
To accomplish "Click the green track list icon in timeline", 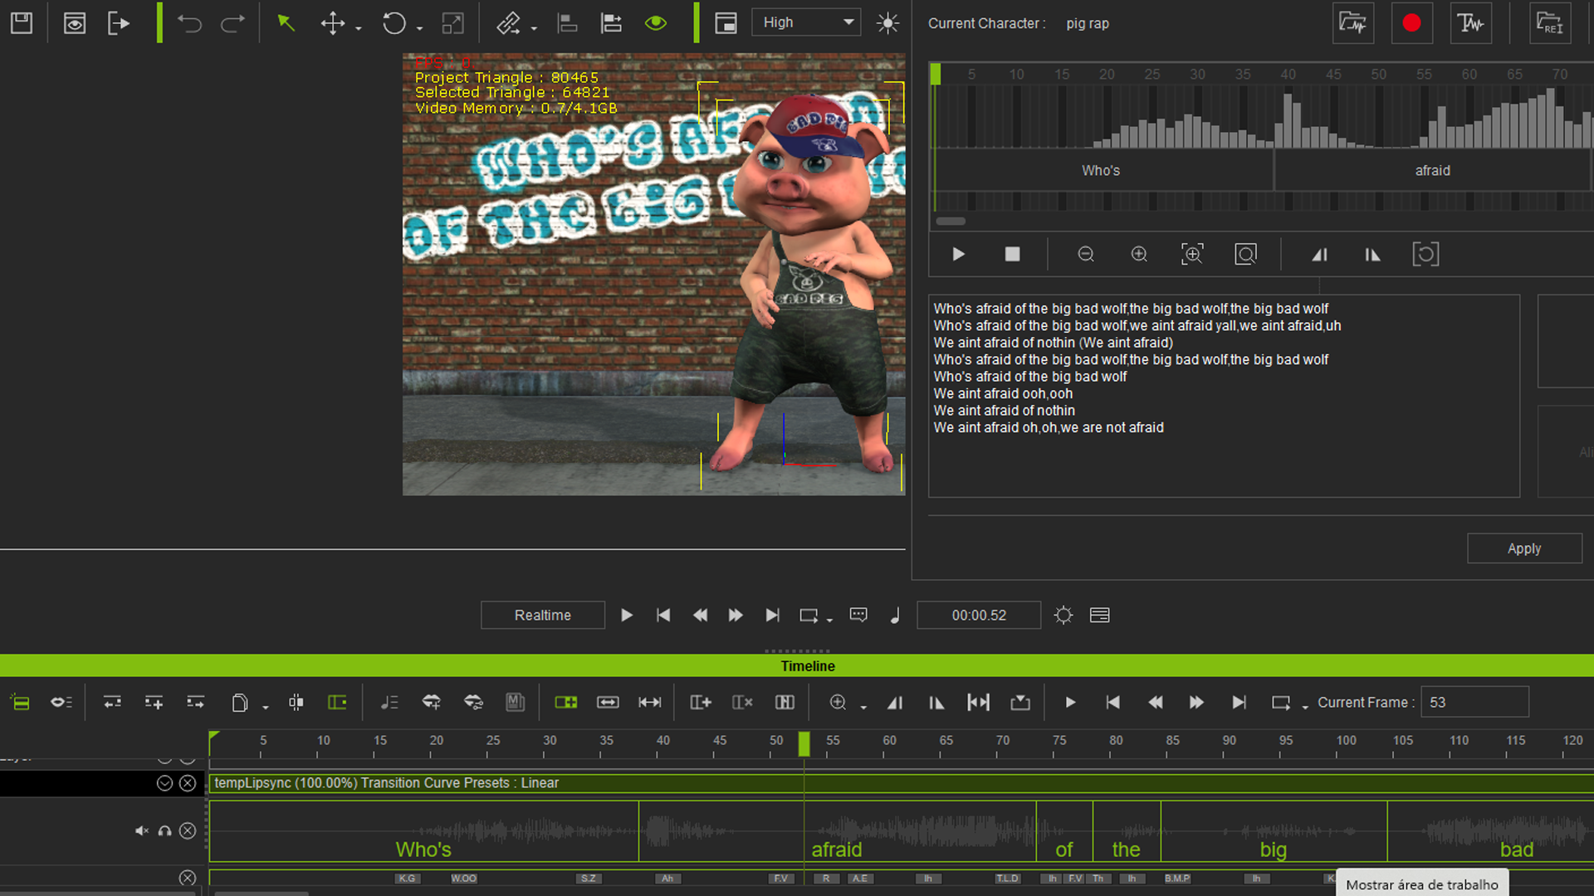I will tap(20, 703).
